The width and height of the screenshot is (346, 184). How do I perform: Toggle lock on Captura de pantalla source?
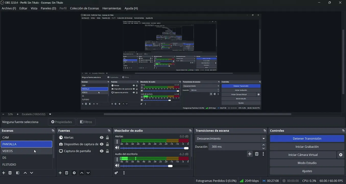click(x=108, y=151)
